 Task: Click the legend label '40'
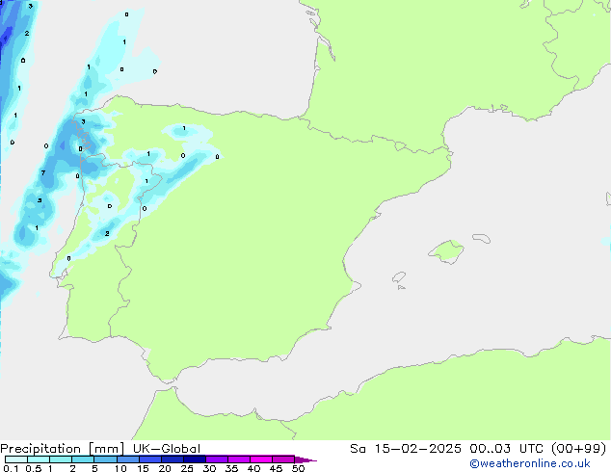click(x=253, y=468)
